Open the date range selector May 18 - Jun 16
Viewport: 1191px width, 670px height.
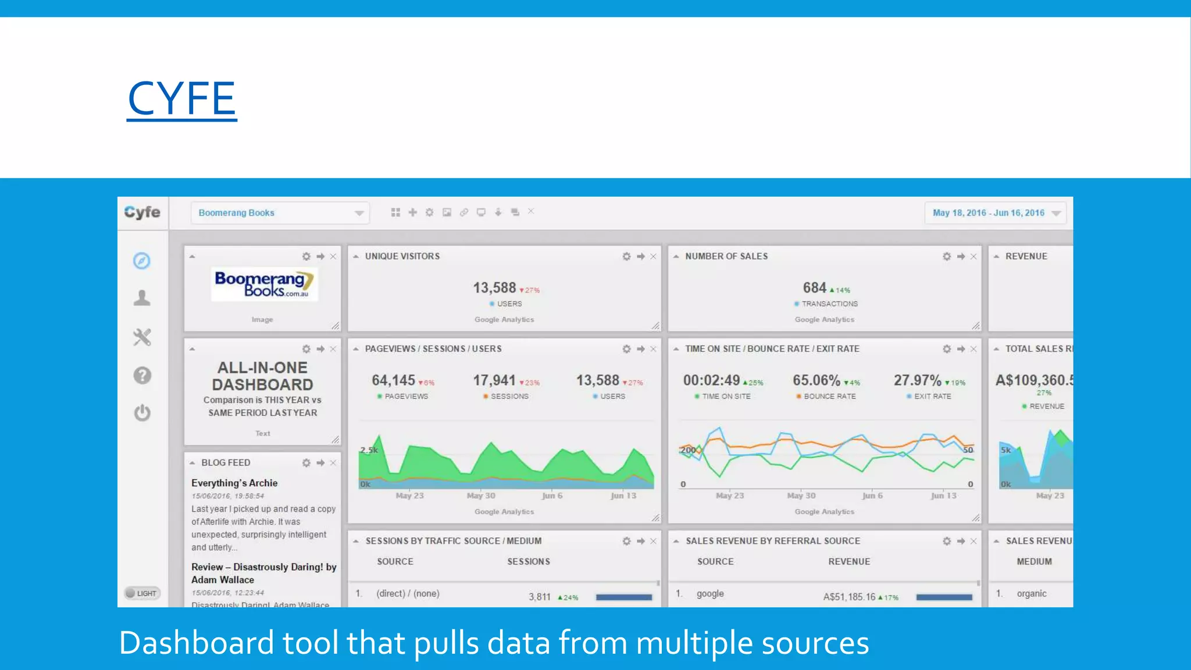point(995,213)
